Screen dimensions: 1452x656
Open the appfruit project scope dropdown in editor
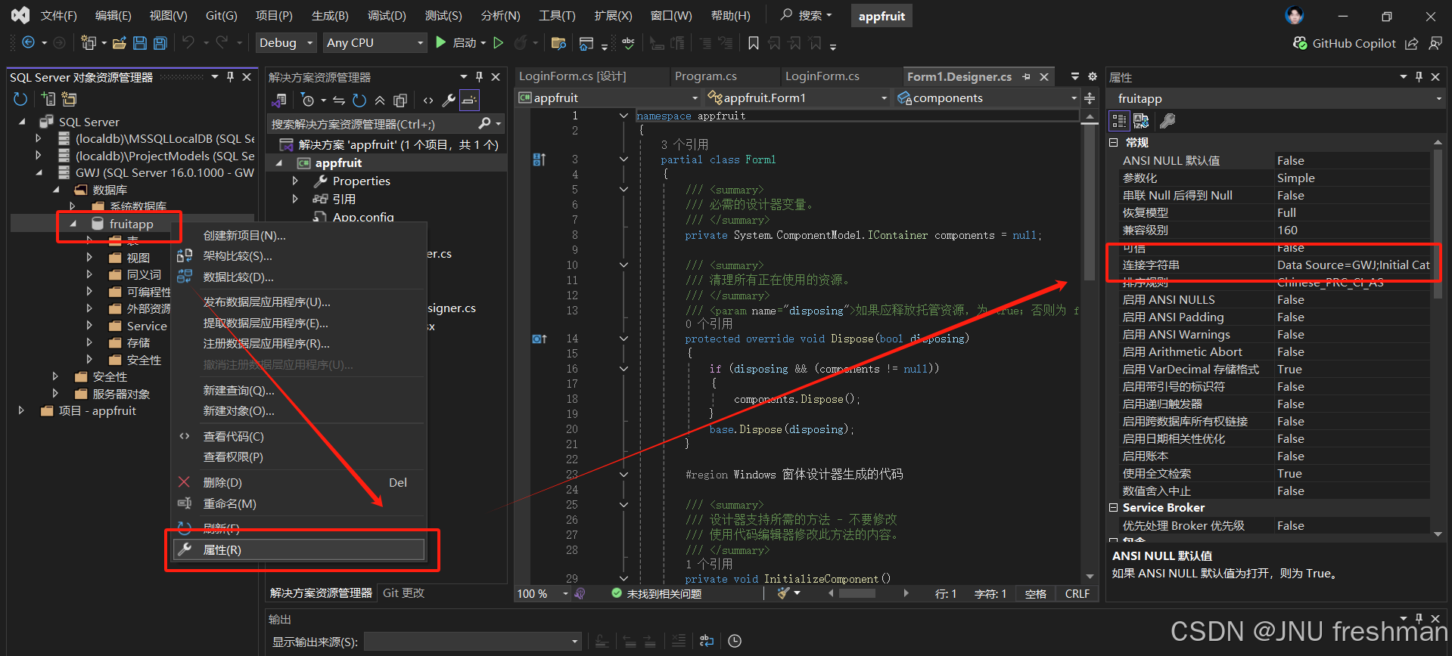pyautogui.click(x=609, y=97)
